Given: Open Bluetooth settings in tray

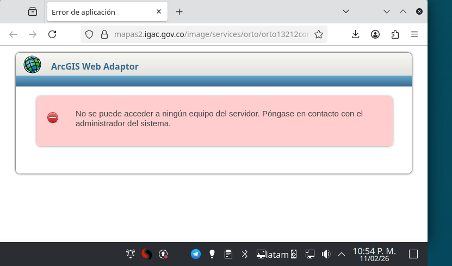Looking at the screenshot, I should (x=245, y=254).
